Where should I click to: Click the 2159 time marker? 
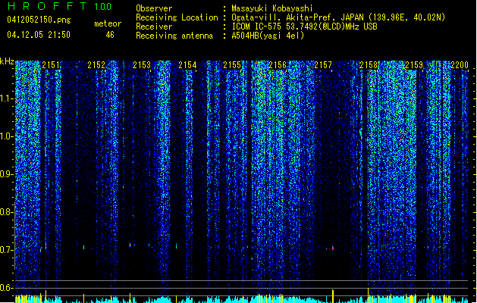pyautogui.click(x=414, y=64)
